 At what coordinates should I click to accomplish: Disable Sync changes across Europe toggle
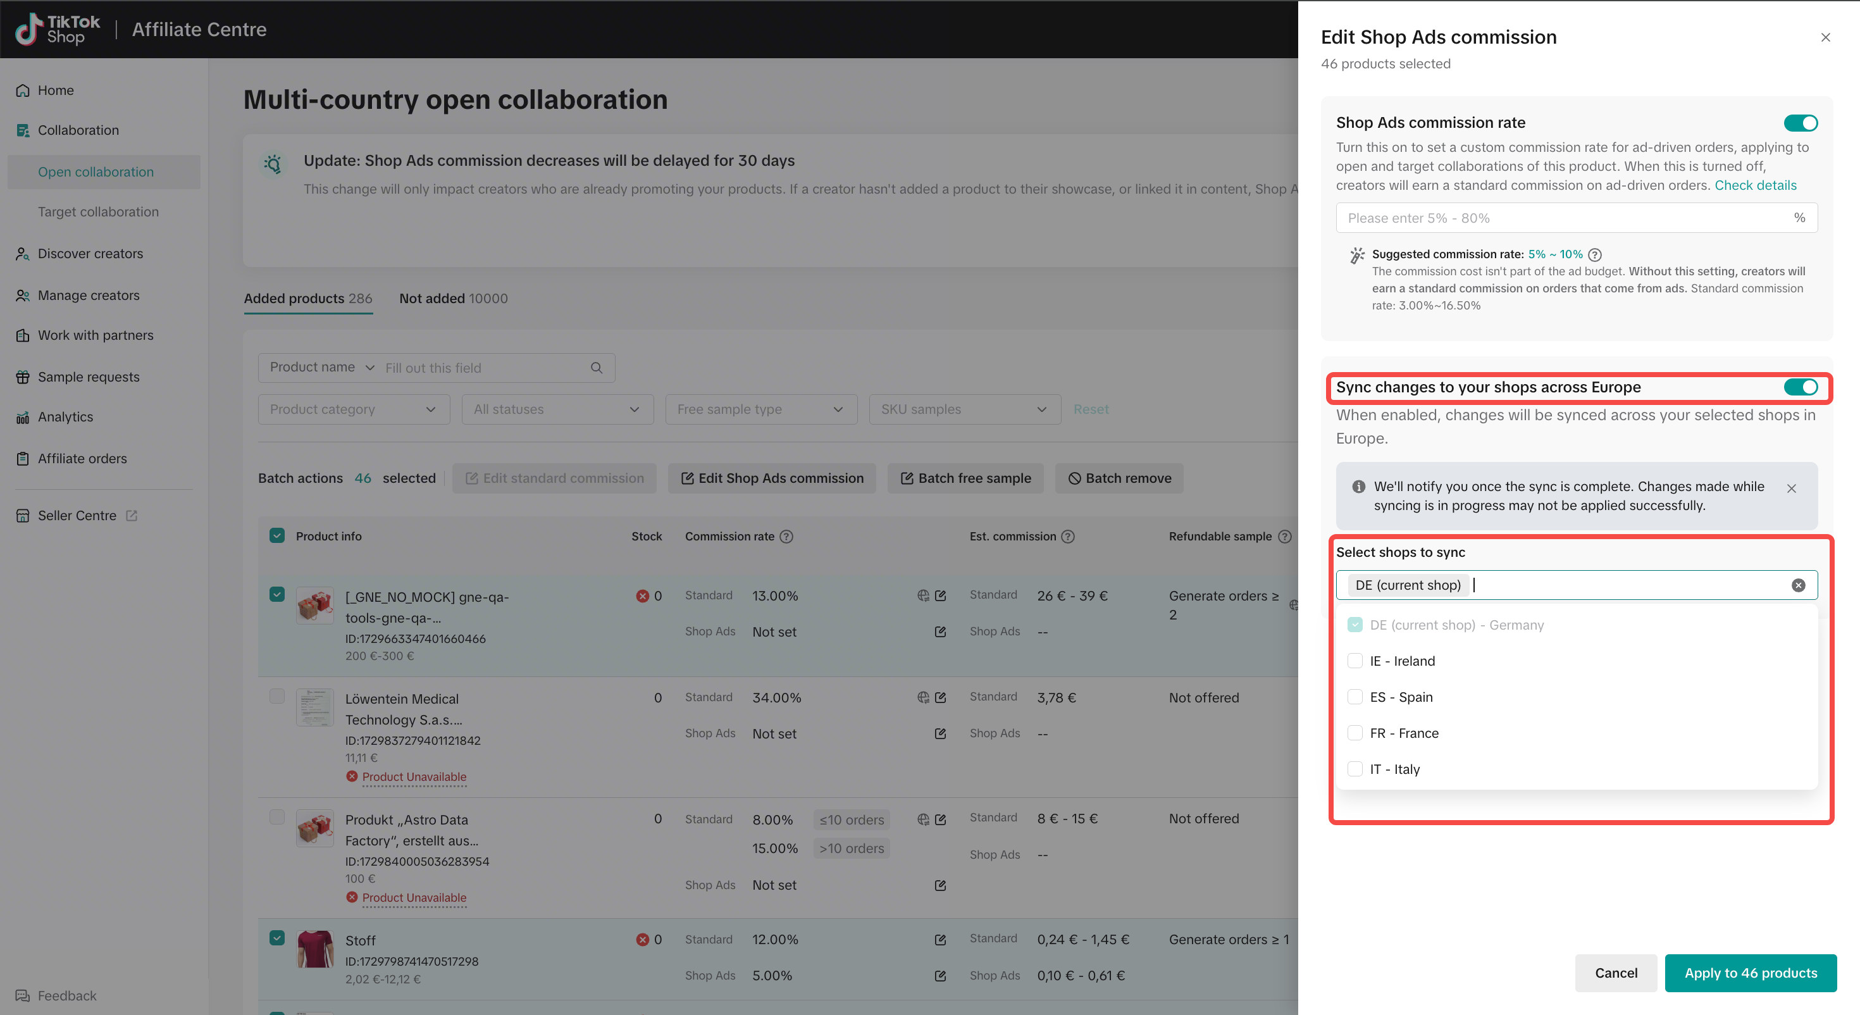point(1800,387)
